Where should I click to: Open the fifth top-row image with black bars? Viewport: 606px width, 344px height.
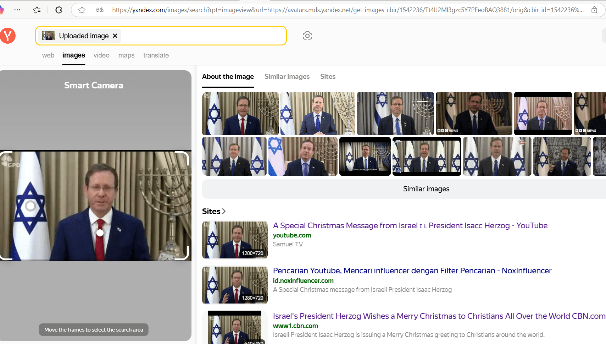coord(543,114)
